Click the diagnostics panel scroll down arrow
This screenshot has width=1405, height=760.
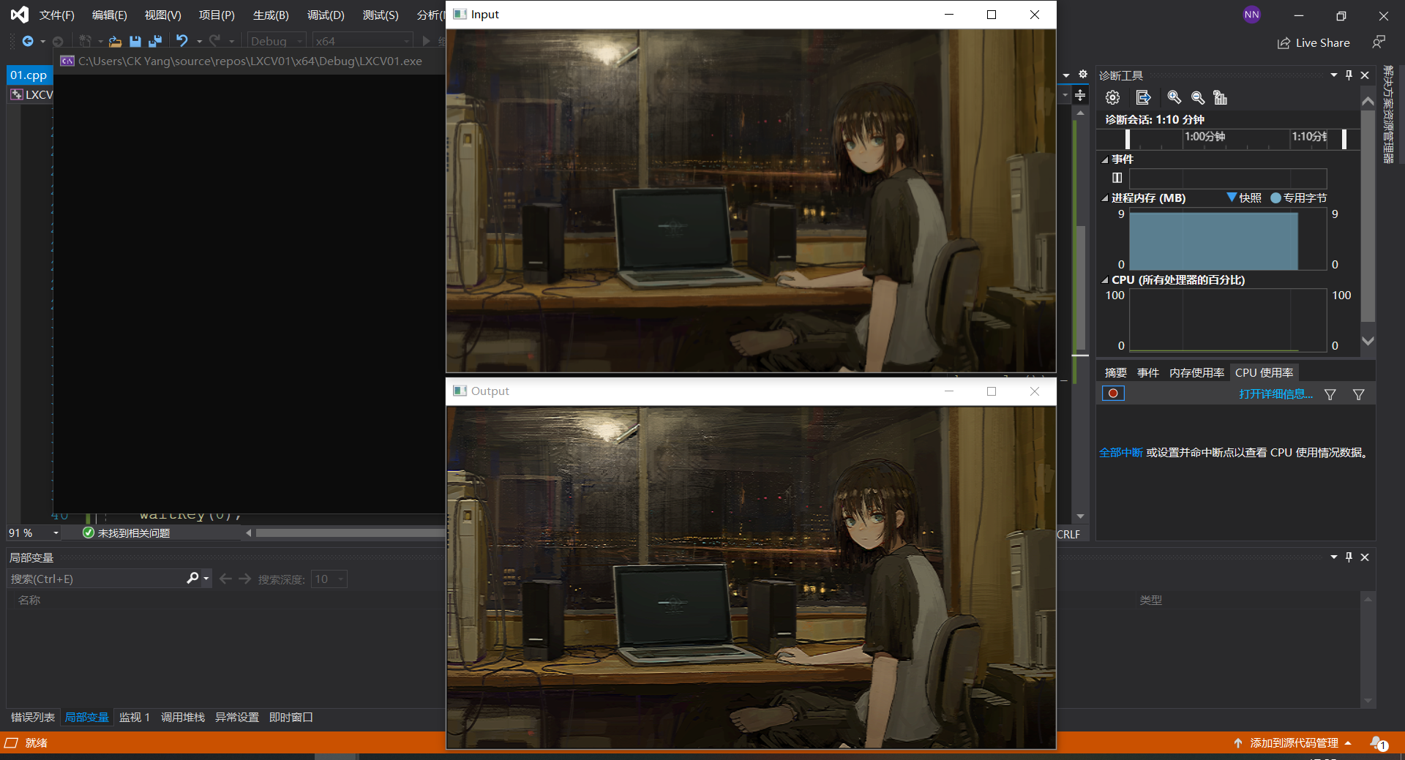tap(1367, 341)
